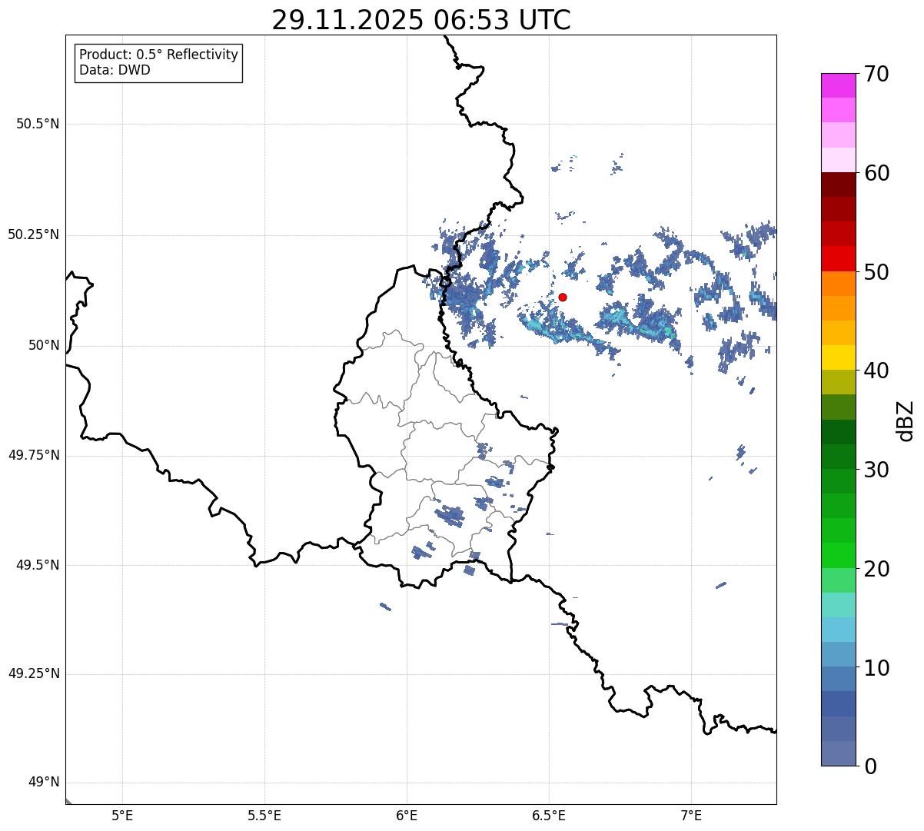This screenshot has width=924, height=831.
Task: Click the dBZ colorbar axis label
Action: (906, 420)
